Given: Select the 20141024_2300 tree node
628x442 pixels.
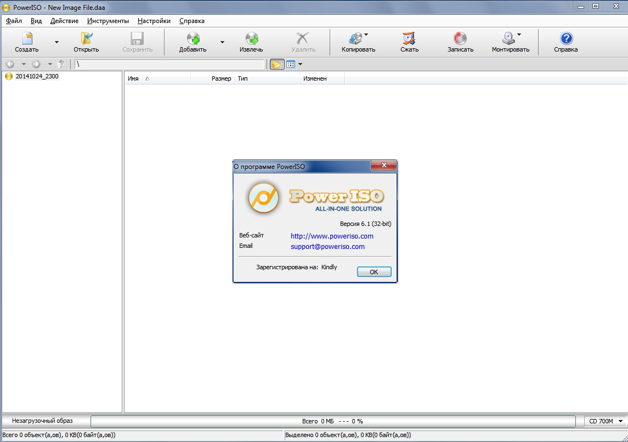Looking at the screenshot, I should point(37,76).
